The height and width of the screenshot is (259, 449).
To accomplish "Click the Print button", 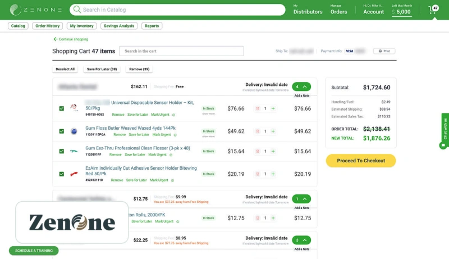I will pyautogui.click(x=384, y=51).
